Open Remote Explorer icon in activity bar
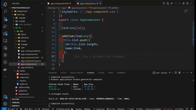The image size is (196, 110). (5, 41)
